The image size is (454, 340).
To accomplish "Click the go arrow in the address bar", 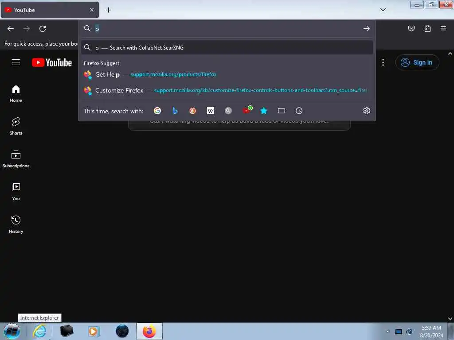I will tap(366, 29).
